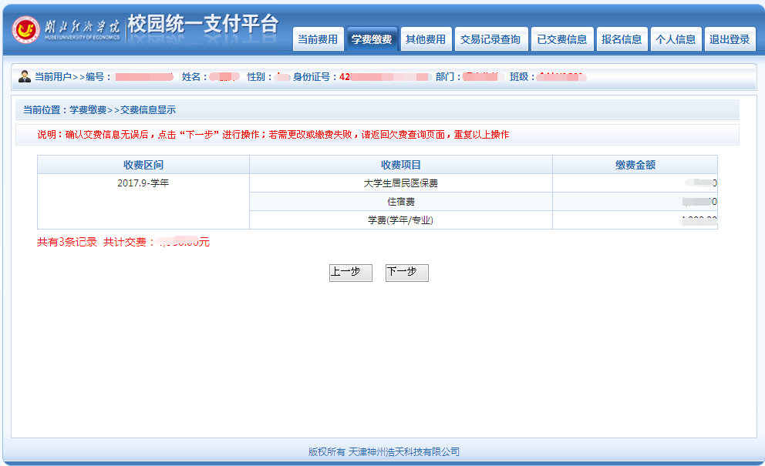View the 个人信息 tab

click(675, 39)
